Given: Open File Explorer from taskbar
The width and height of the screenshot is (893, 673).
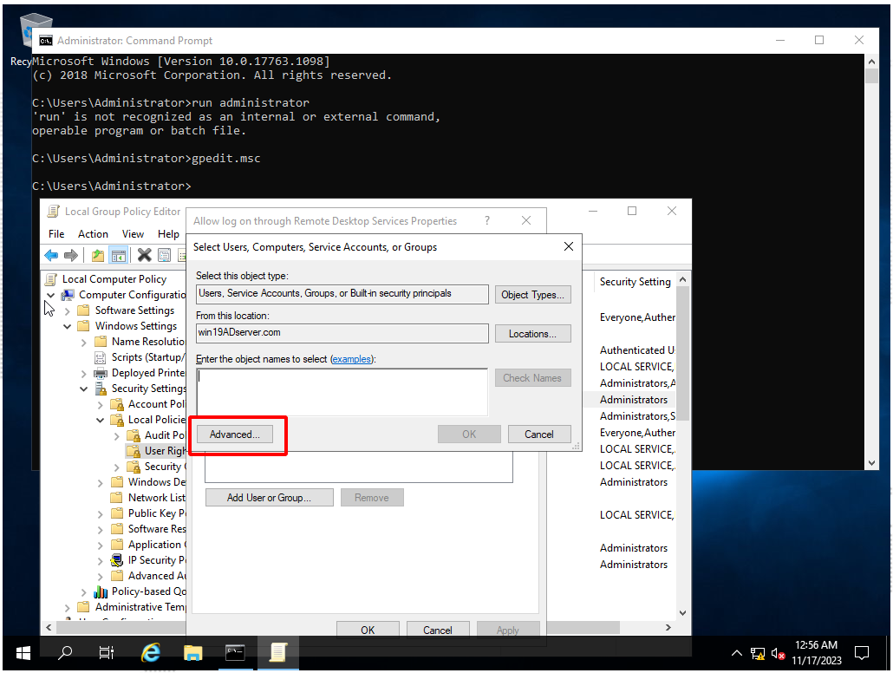Looking at the screenshot, I should pos(193,652).
